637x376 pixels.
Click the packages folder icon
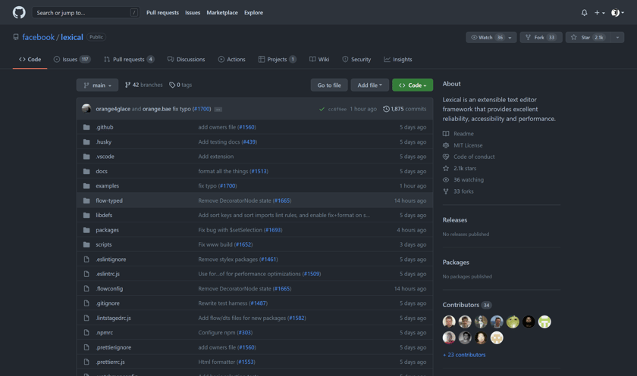86,230
